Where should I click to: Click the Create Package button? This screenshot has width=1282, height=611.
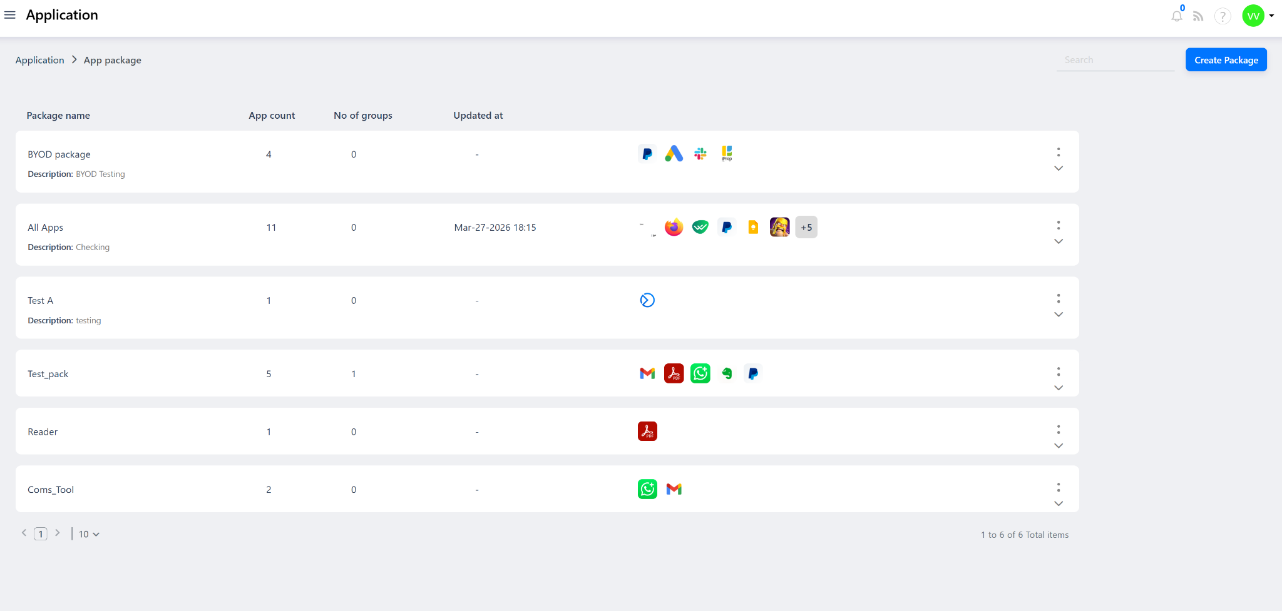pos(1226,60)
